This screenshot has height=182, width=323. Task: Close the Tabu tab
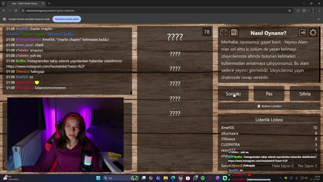pos(43,4)
